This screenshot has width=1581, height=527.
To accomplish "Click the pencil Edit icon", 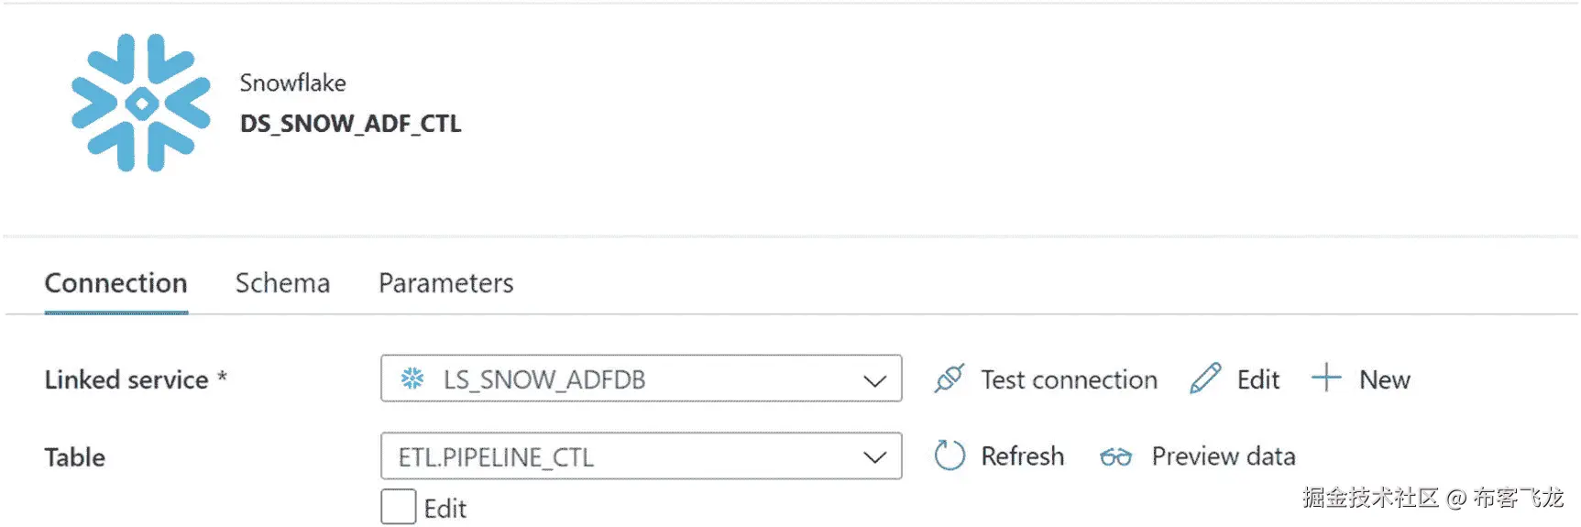I will pos(1205,379).
